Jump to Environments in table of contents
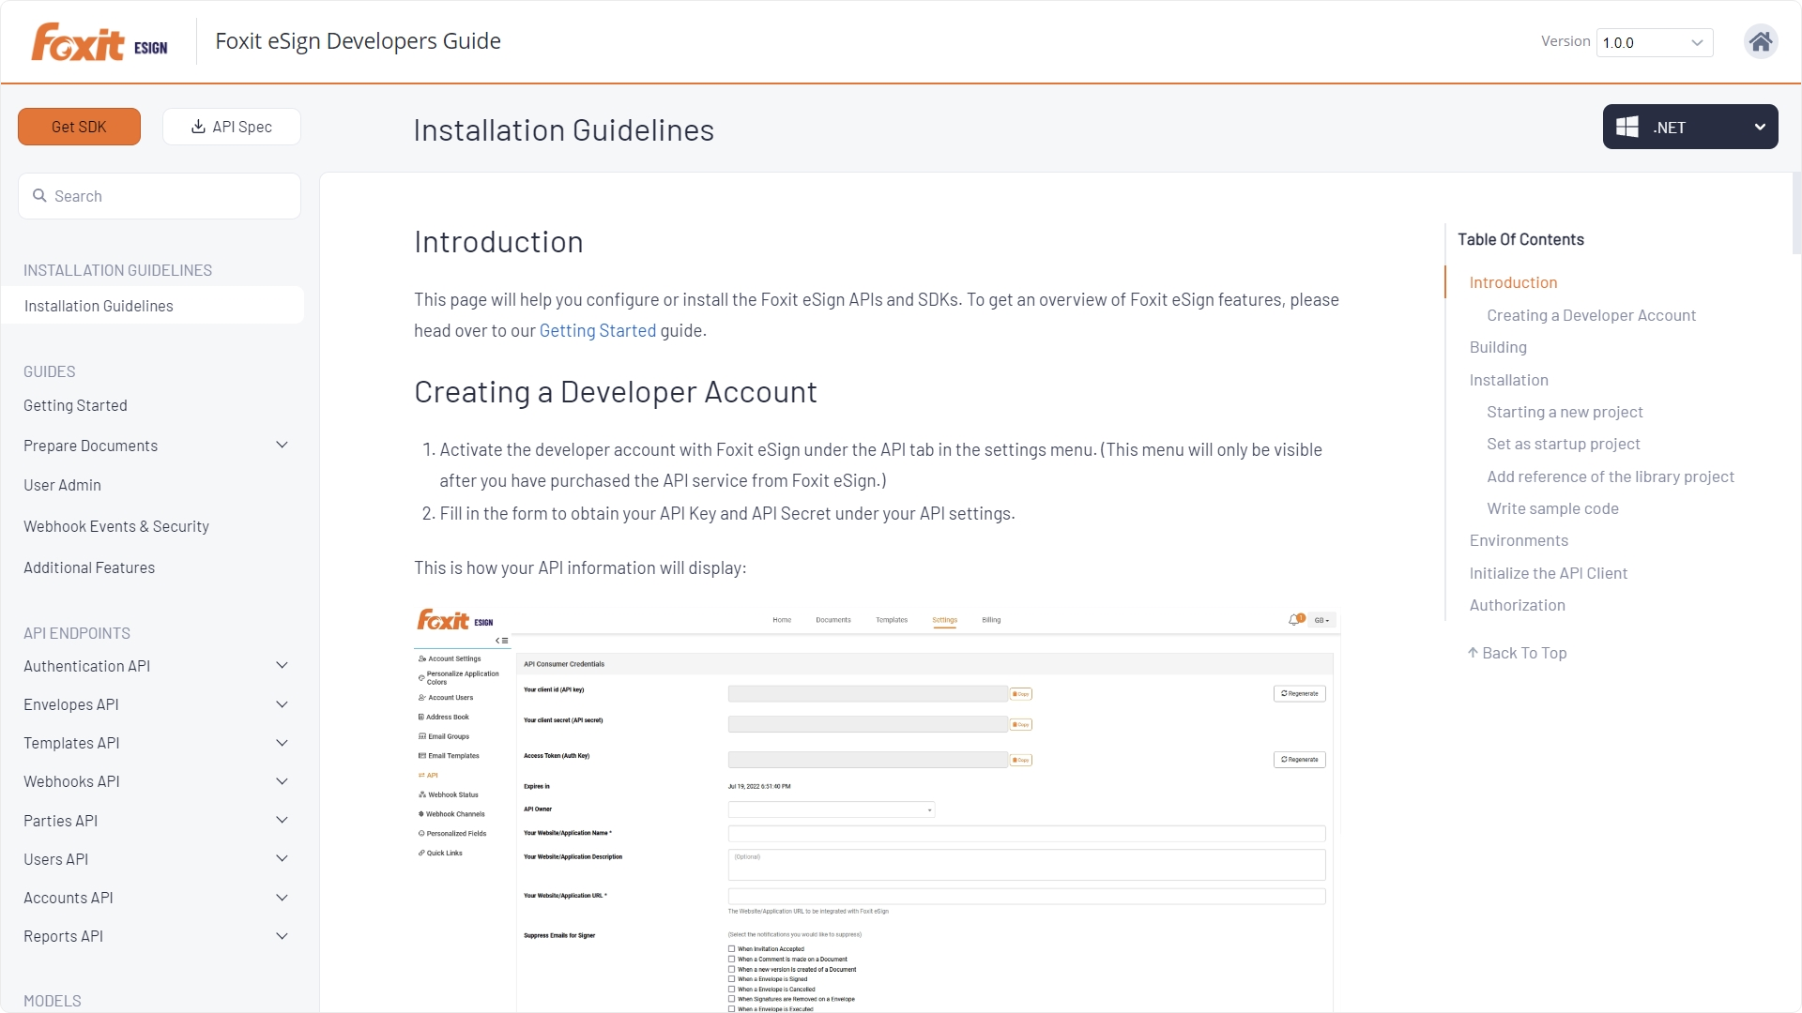 [1519, 540]
